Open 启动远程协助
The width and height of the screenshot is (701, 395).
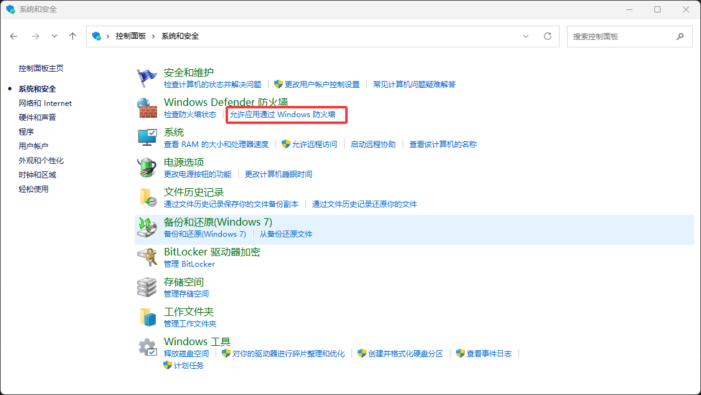tap(373, 145)
